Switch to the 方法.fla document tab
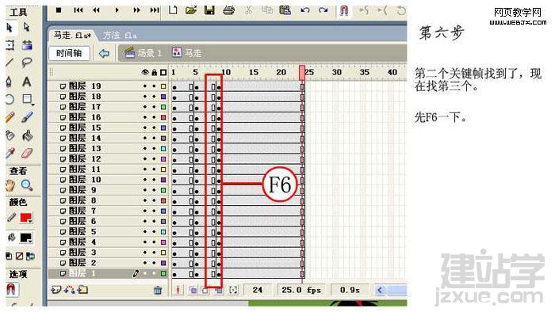Image resolution: width=555 pixels, height=312 pixels. (x=120, y=36)
